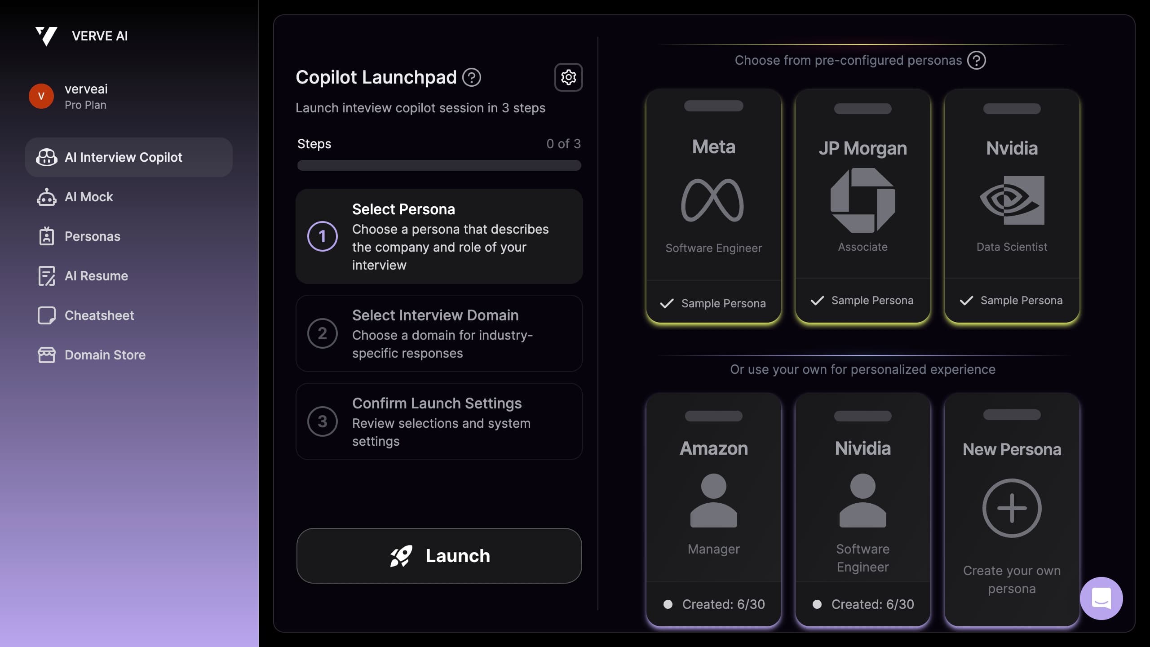The image size is (1150, 647).
Task: Click the 'Software Engineer' label on Meta
Action: click(x=714, y=248)
